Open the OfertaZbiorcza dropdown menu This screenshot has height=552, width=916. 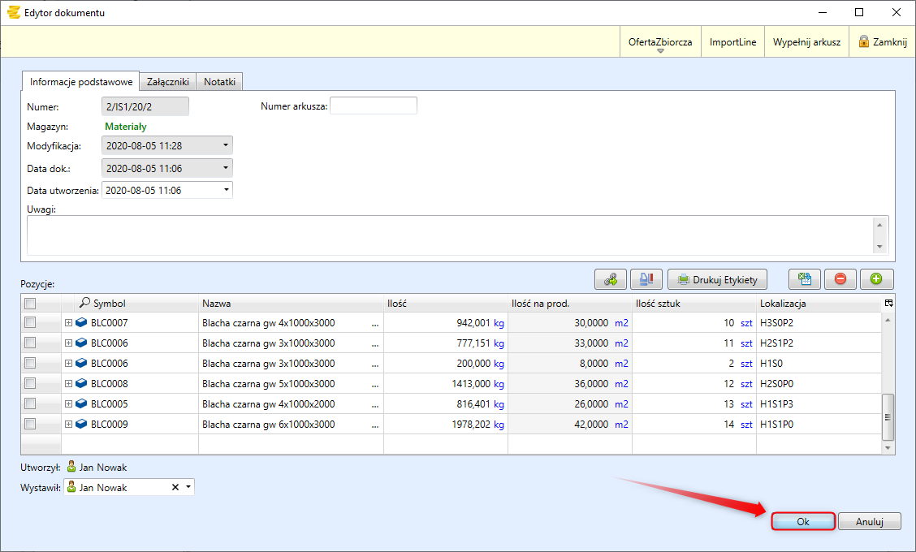tap(660, 43)
